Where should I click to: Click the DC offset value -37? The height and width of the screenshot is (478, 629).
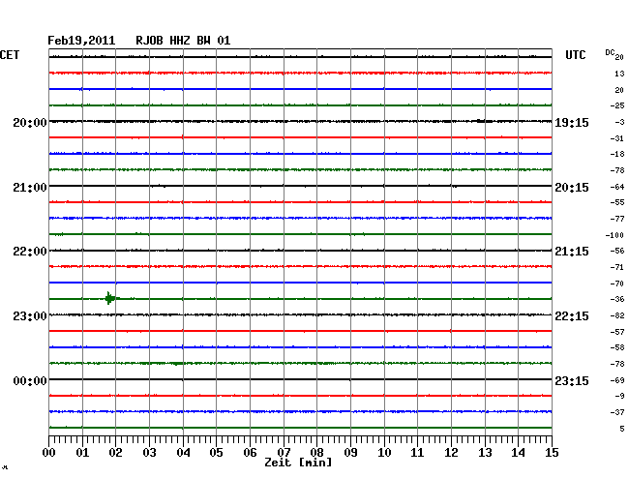(617, 412)
